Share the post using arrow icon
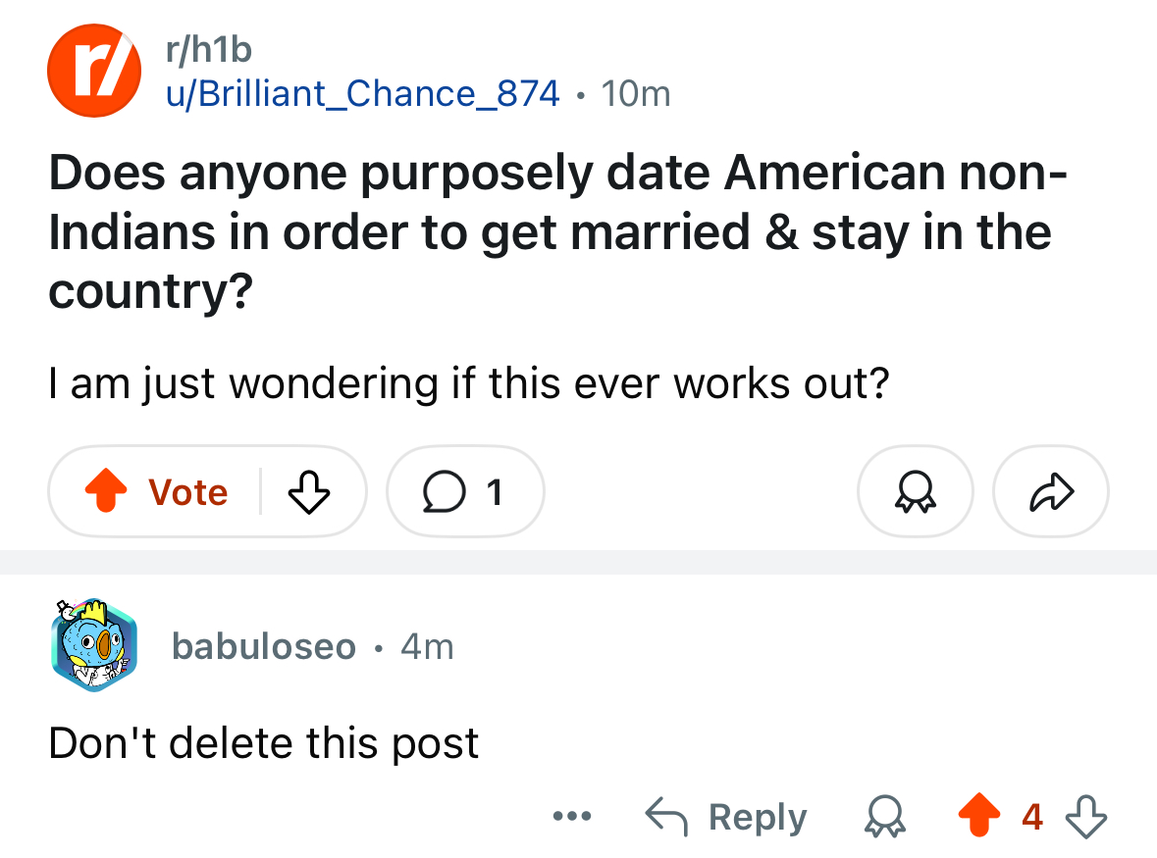Viewport: 1157px width, 858px height. tap(1051, 491)
